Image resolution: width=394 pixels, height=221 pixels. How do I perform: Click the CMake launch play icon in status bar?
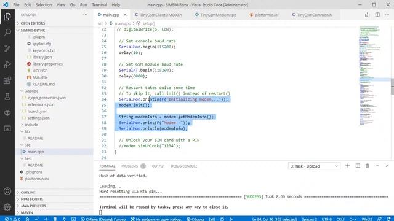point(231,219)
